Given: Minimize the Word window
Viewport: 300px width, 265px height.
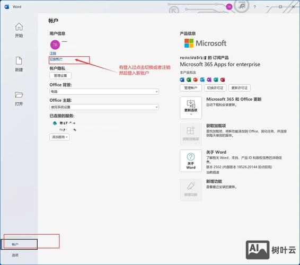Looking at the screenshot, I should click(x=268, y=7).
